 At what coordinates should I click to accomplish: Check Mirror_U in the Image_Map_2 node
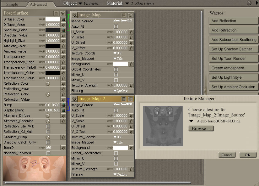click(116, 158)
